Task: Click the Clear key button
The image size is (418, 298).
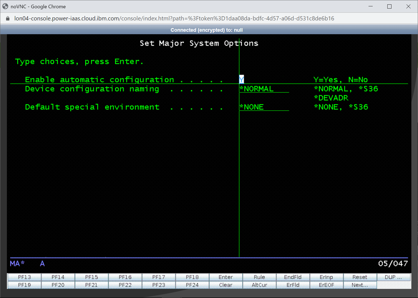Action: click(x=226, y=285)
